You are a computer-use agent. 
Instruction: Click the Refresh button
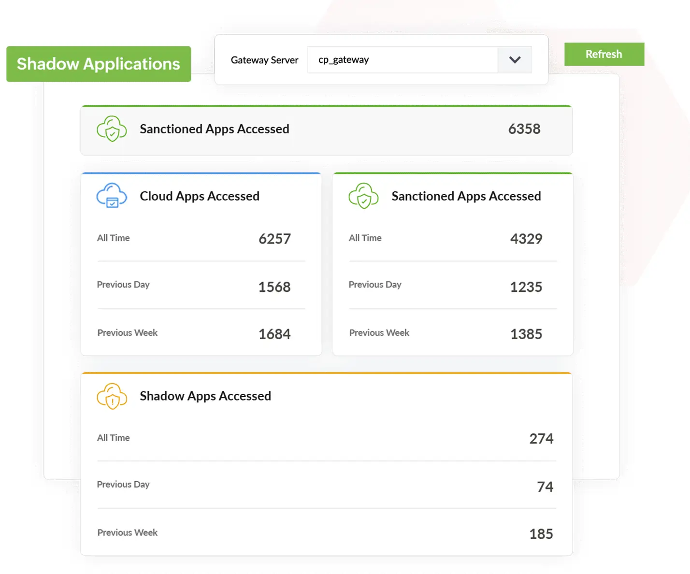604,54
